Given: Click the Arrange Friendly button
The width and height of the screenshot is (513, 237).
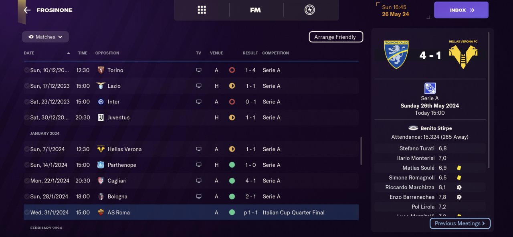Looking at the screenshot, I should 335,37.
